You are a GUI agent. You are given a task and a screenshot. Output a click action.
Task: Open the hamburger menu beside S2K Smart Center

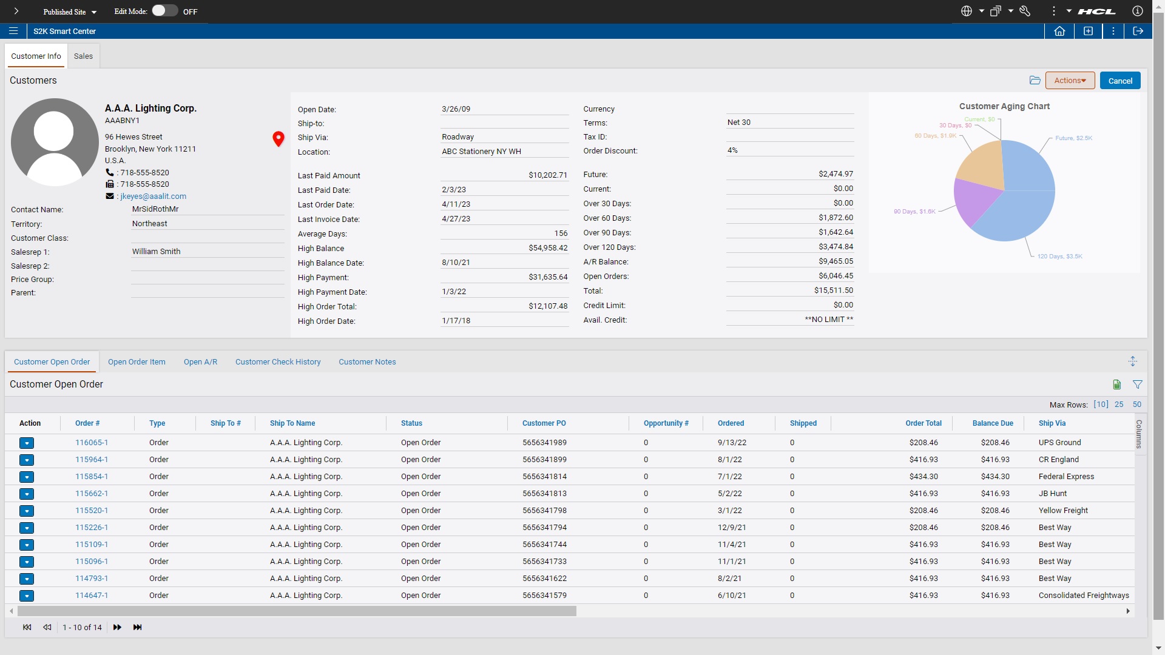tap(13, 31)
